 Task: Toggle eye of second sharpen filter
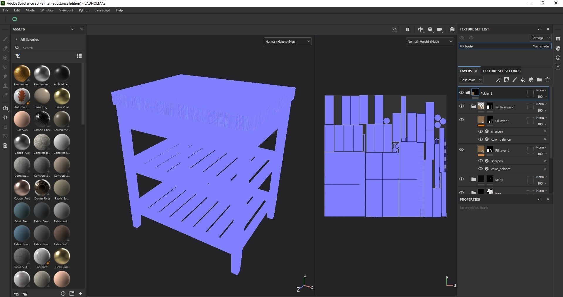[481, 161]
